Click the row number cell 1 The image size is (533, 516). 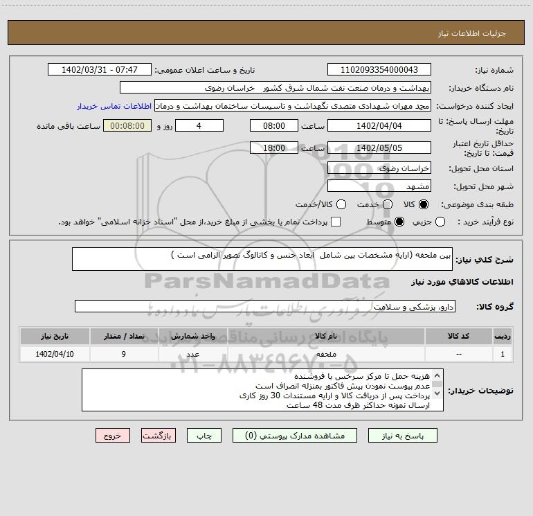(503, 354)
